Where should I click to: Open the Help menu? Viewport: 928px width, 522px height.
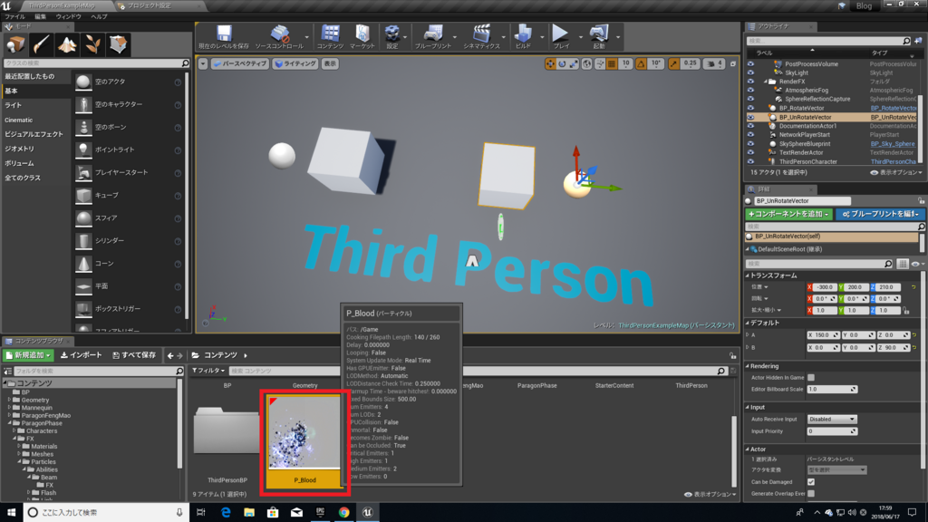pos(99,16)
